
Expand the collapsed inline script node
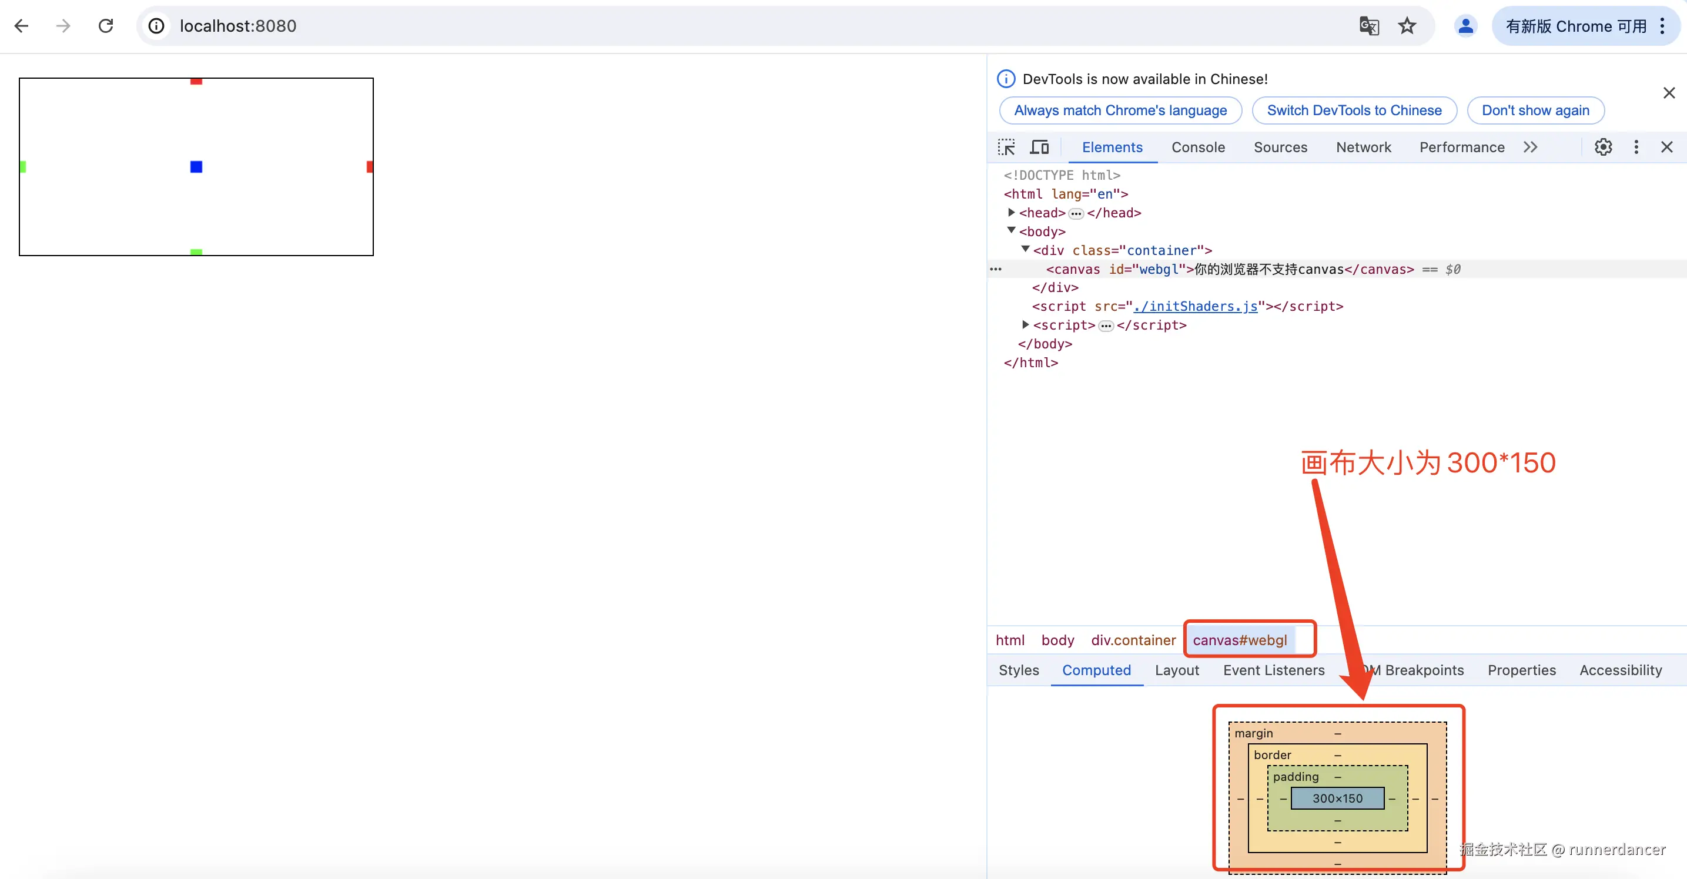[1026, 325]
